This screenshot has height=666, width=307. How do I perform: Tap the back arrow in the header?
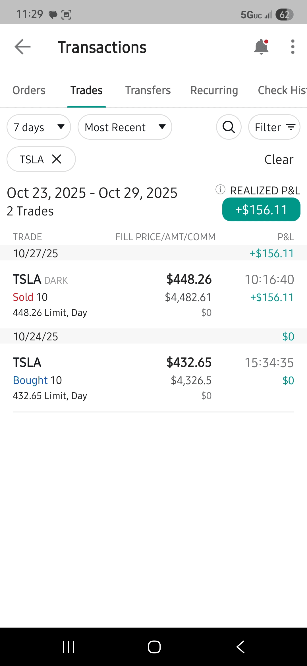pos(22,47)
